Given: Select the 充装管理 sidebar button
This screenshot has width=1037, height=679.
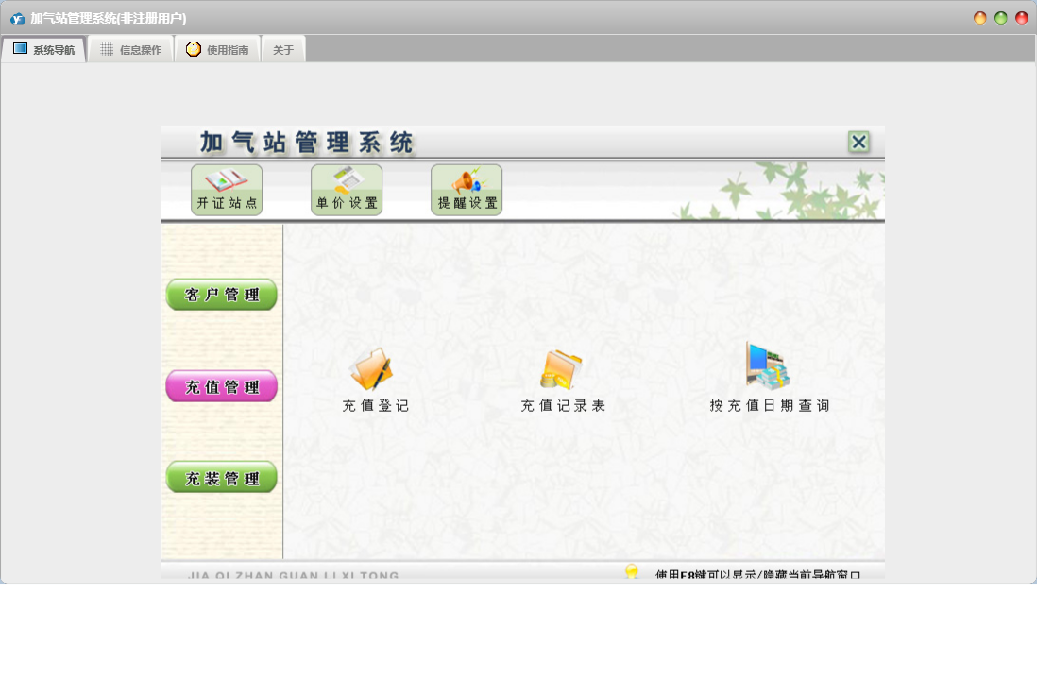Looking at the screenshot, I should coord(222,477).
